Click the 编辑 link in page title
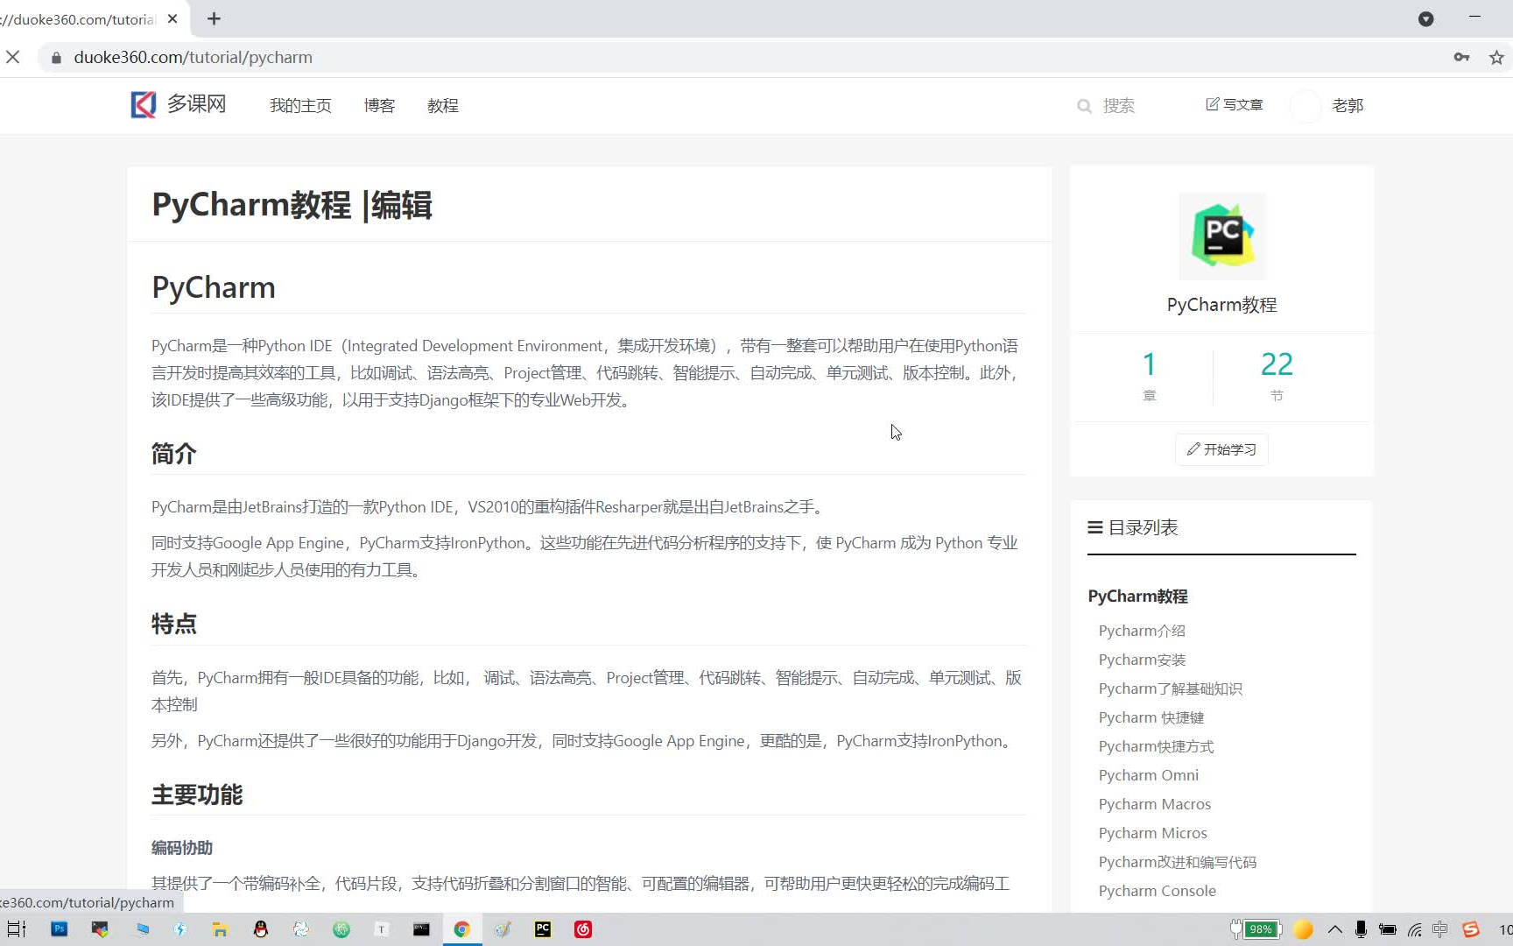The image size is (1513, 946). click(x=402, y=206)
